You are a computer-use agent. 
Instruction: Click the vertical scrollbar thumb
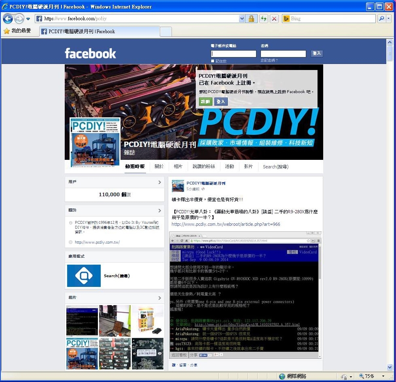point(390,53)
